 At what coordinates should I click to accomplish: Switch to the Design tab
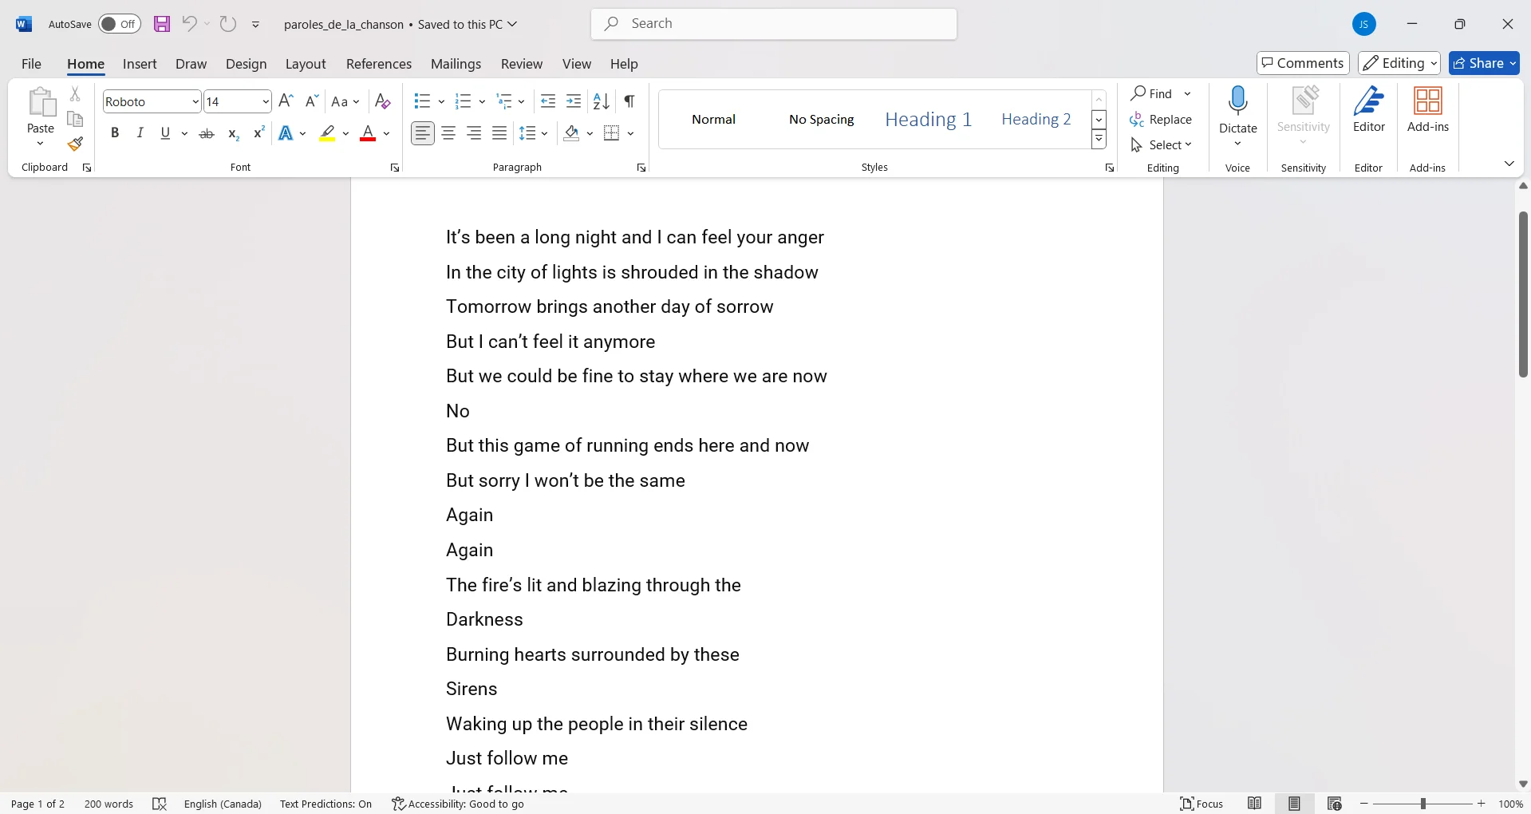click(x=246, y=64)
